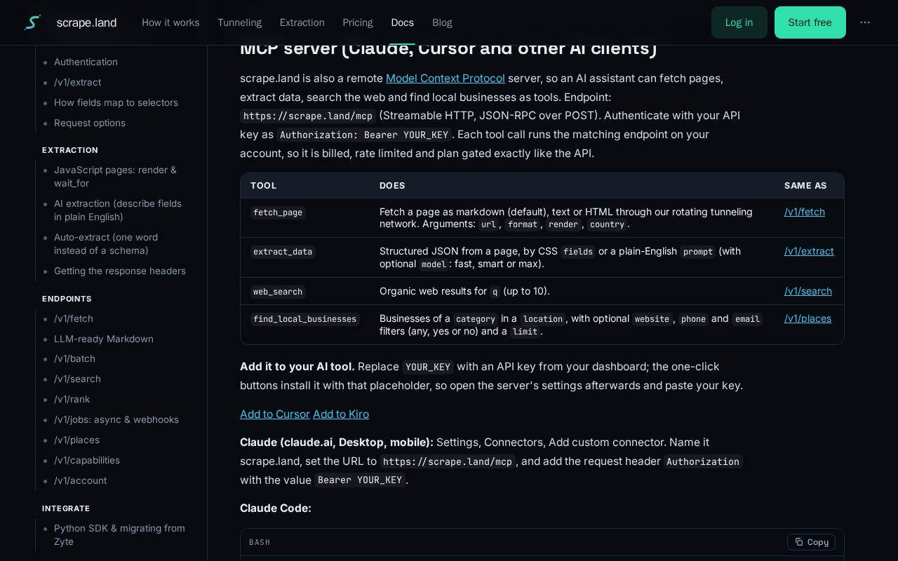Open How it works page
The image size is (898, 561).
click(170, 22)
